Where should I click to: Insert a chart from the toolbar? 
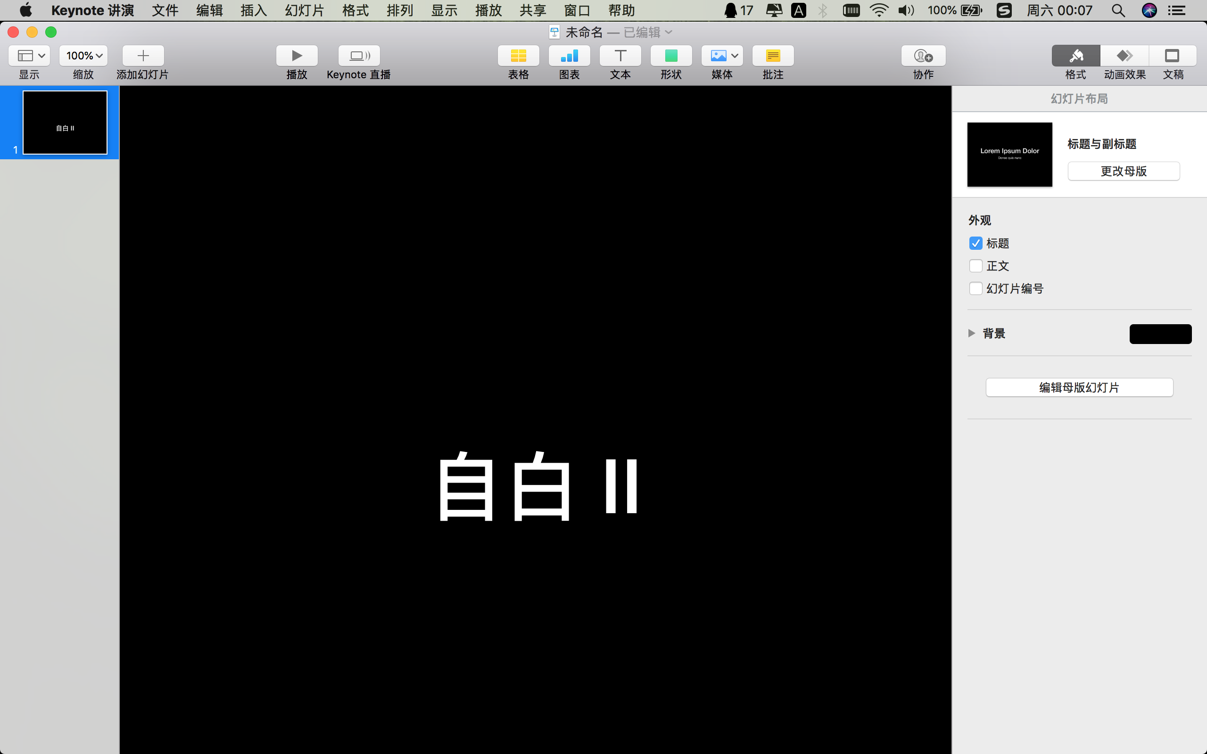(569, 55)
